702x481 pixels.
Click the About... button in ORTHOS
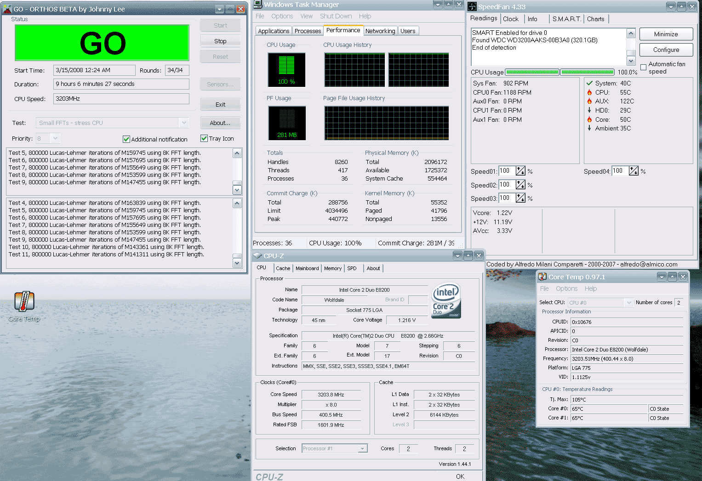pyautogui.click(x=220, y=123)
